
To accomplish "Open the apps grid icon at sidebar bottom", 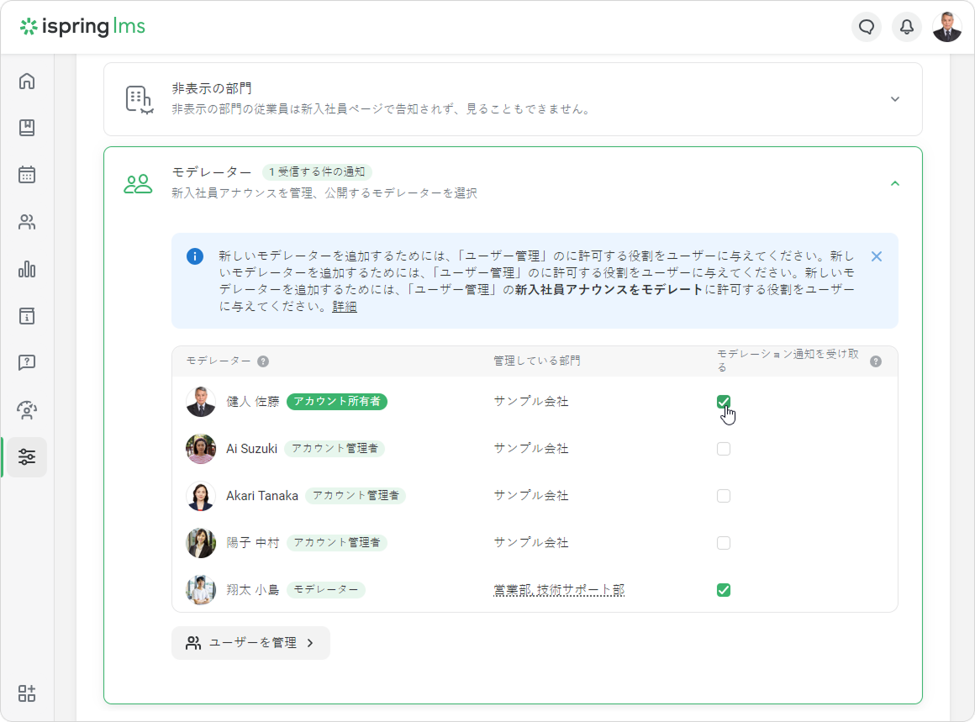I will [27, 693].
